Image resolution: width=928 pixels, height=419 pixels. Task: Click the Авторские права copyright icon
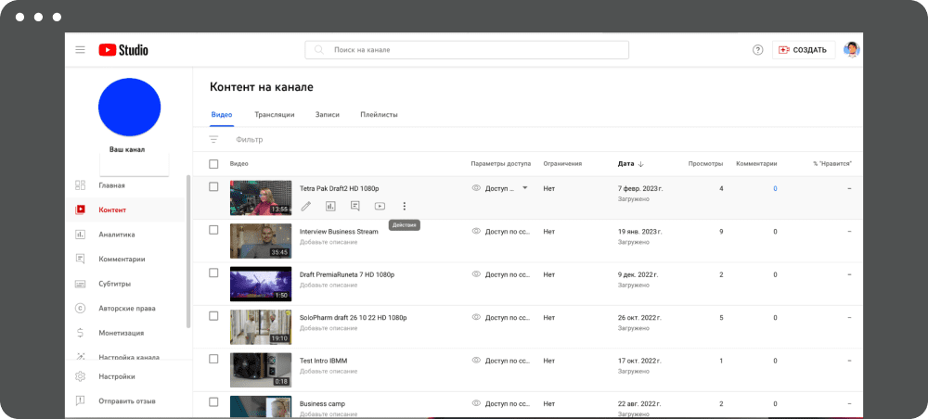coord(81,309)
